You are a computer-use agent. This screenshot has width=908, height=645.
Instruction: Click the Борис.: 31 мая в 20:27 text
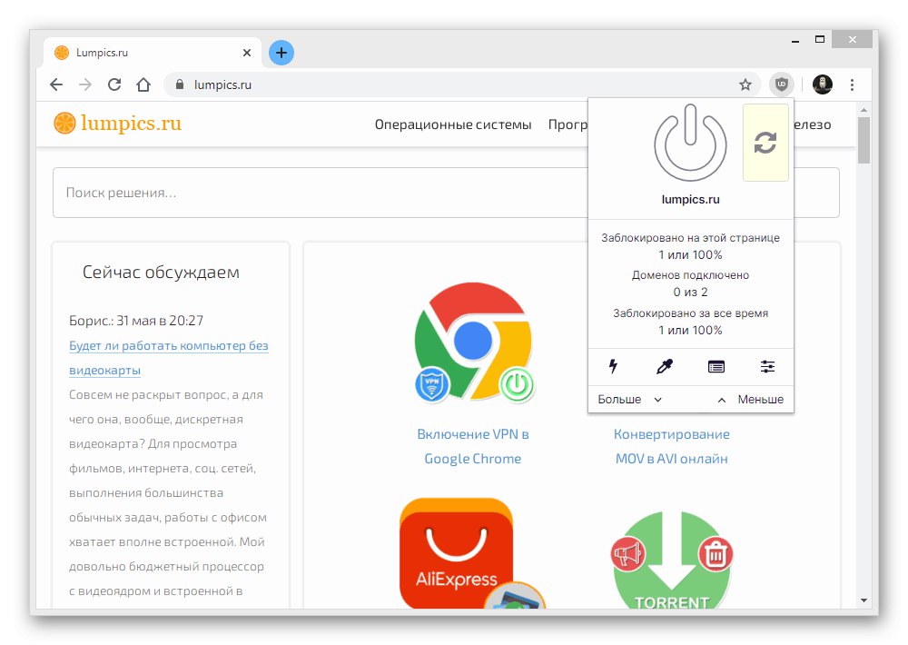(x=136, y=321)
